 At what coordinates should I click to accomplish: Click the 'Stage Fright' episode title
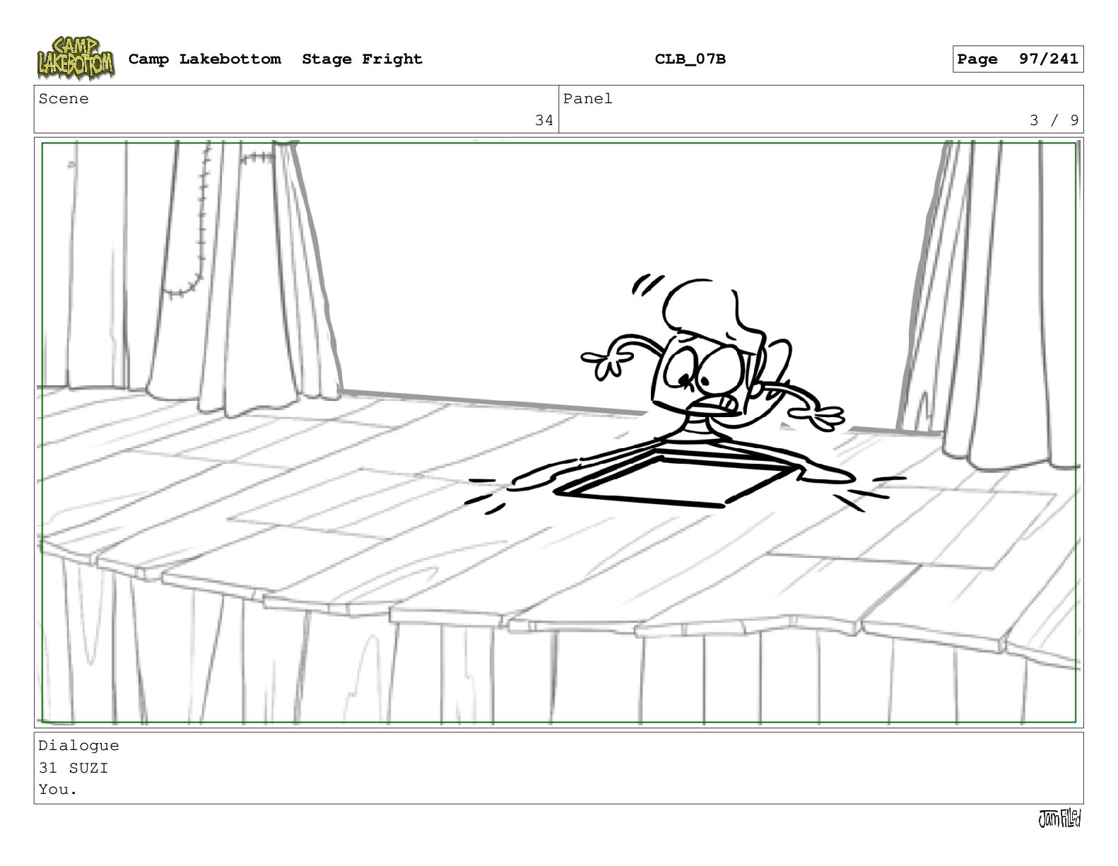coord(362,59)
